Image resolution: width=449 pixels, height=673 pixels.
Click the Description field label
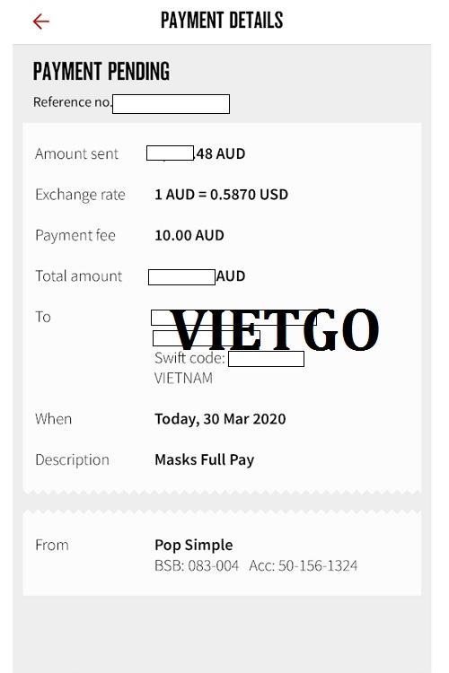(x=72, y=459)
